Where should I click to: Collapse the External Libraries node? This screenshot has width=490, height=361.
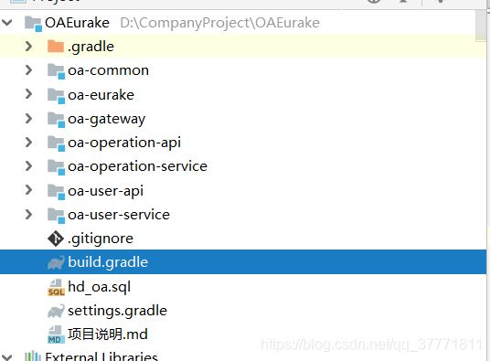(x=7, y=356)
